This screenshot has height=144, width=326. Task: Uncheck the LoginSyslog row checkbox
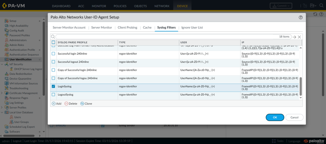[53, 86]
